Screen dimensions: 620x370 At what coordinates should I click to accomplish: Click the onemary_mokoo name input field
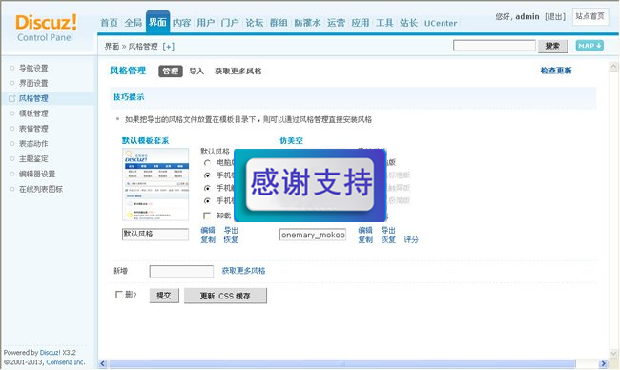point(313,235)
